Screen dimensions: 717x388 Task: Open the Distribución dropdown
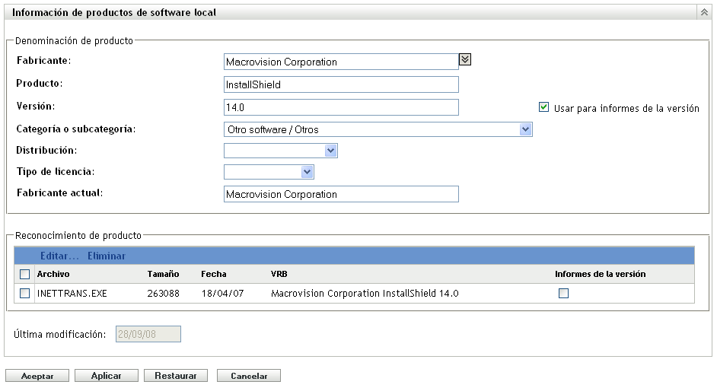click(330, 151)
